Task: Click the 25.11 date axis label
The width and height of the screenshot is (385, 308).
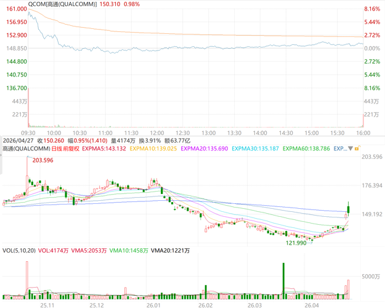Action: pyautogui.click(x=47, y=305)
